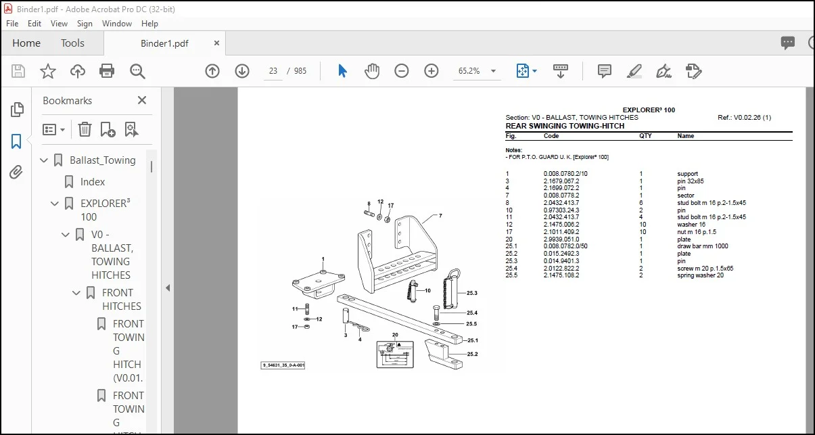Viewport: 815px width, 435px height.
Task: Switch to the Home tab
Action: pyautogui.click(x=26, y=43)
